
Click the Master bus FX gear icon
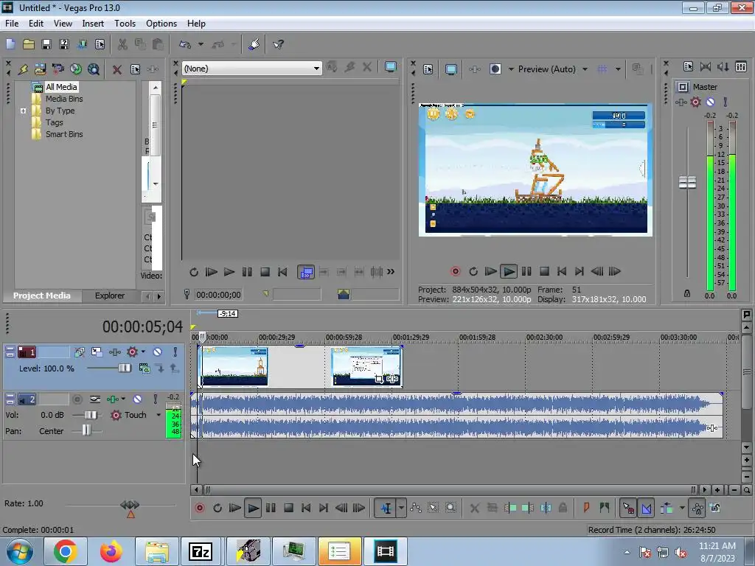click(x=696, y=102)
